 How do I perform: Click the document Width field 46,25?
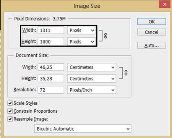[51, 67]
